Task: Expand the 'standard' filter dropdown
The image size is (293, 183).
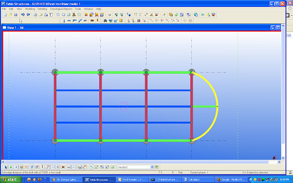Action: click(x=151, y=167)
